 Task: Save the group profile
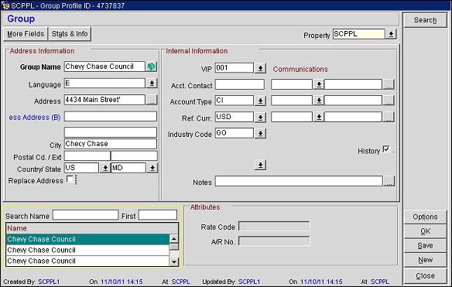click(x=425, y=246)
